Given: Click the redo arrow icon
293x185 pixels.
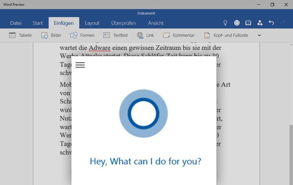Looking at the screenshot, I should point(283,23).
